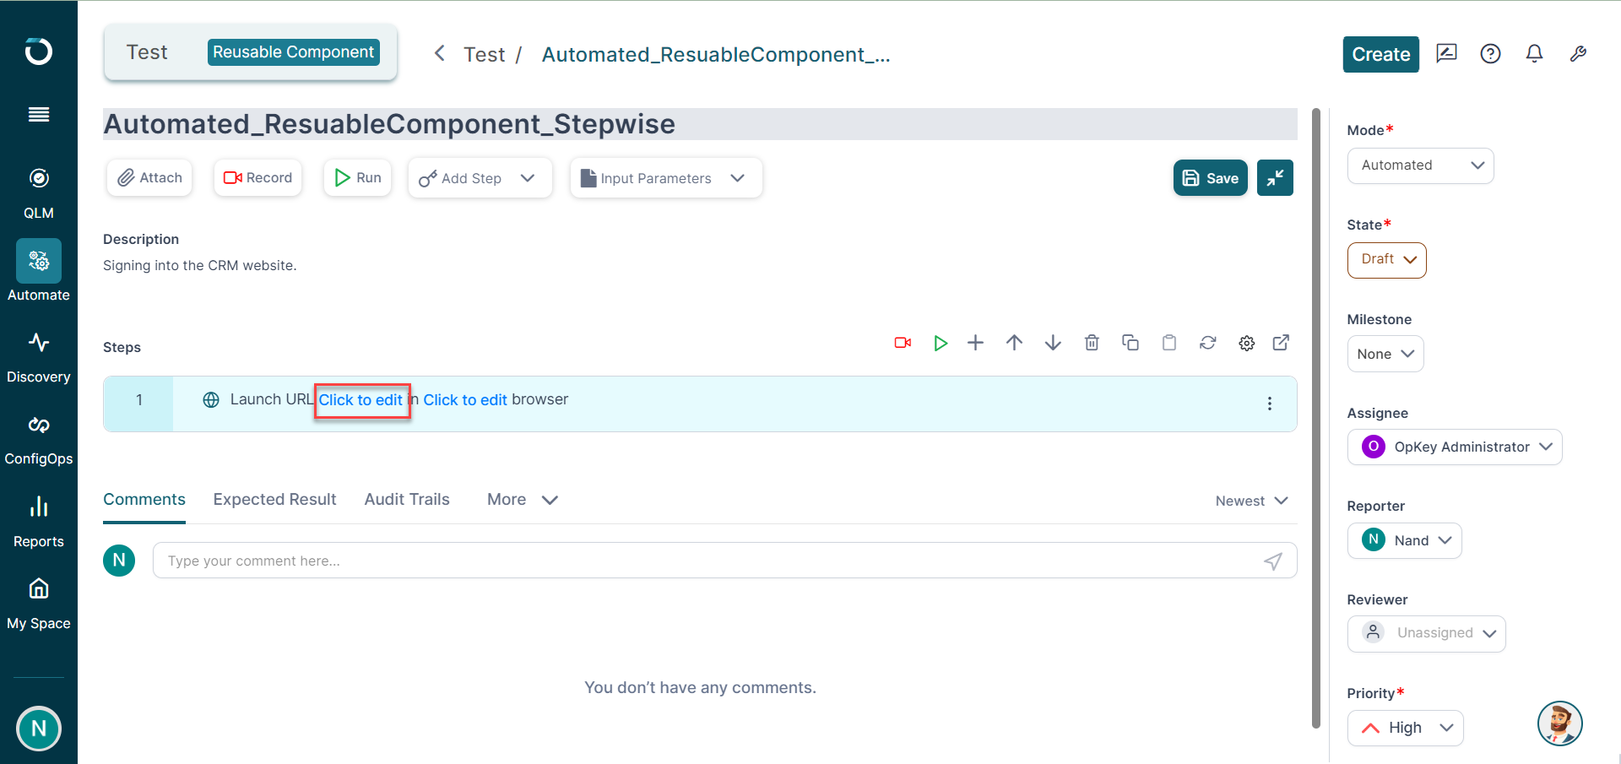1621x764 pixels.
Task: Refresh the steps list
Action: (1207, 343)
